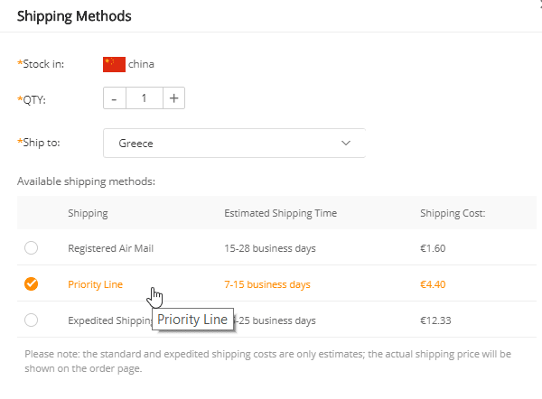
Task: Click the Estimated Shipping Time column header
Action: (280, 213)
